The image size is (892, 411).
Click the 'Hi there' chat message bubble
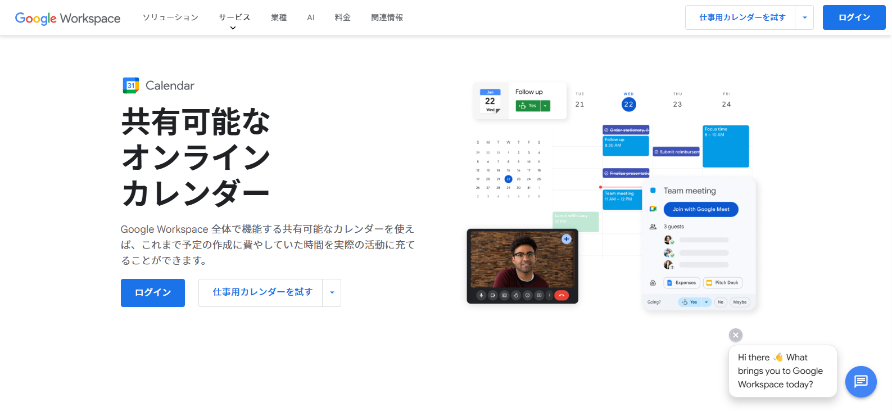pos(783,371)
